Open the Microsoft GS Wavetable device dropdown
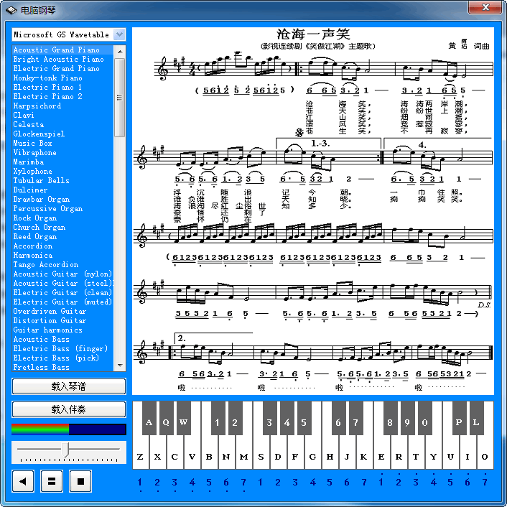 tap(119, 34)
